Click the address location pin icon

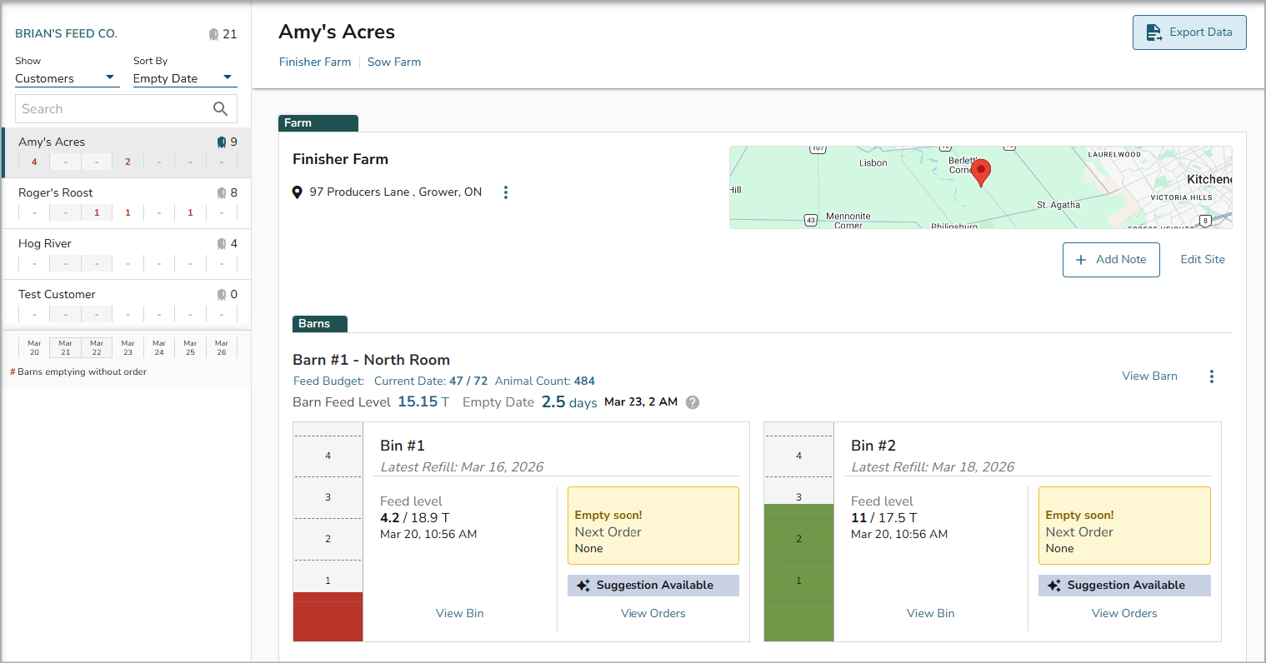[x=298, y=192]
